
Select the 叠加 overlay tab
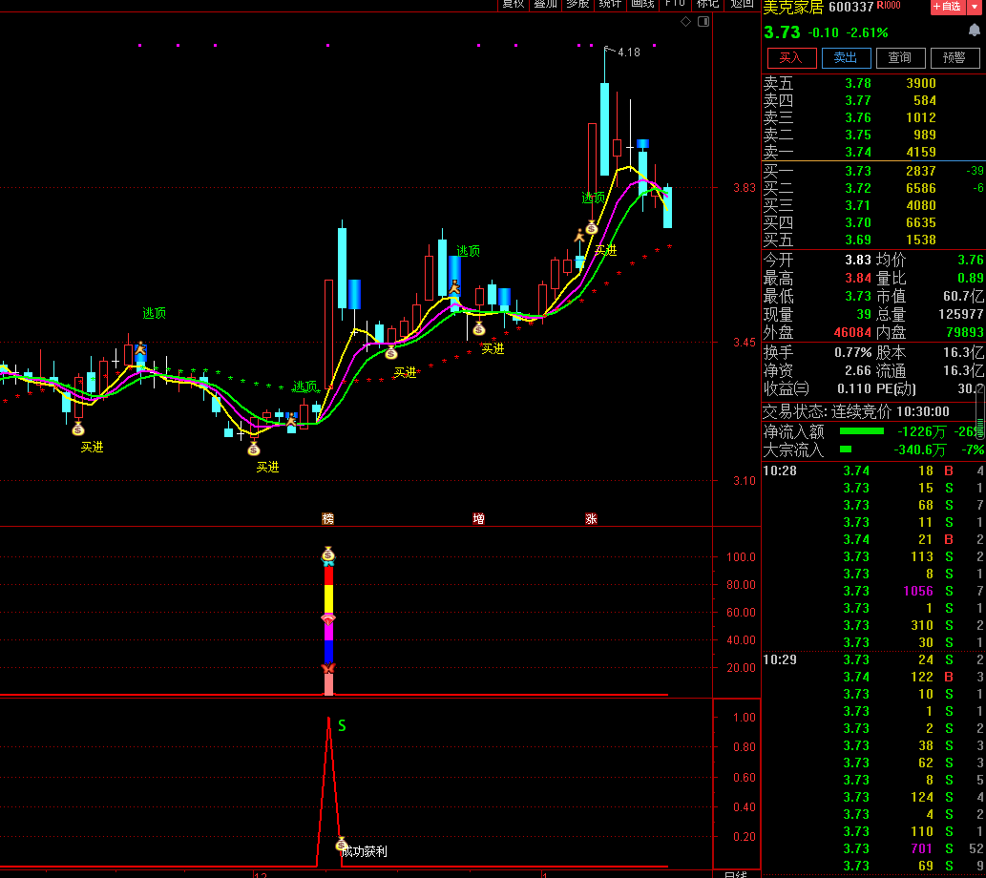tap(545, 5)
